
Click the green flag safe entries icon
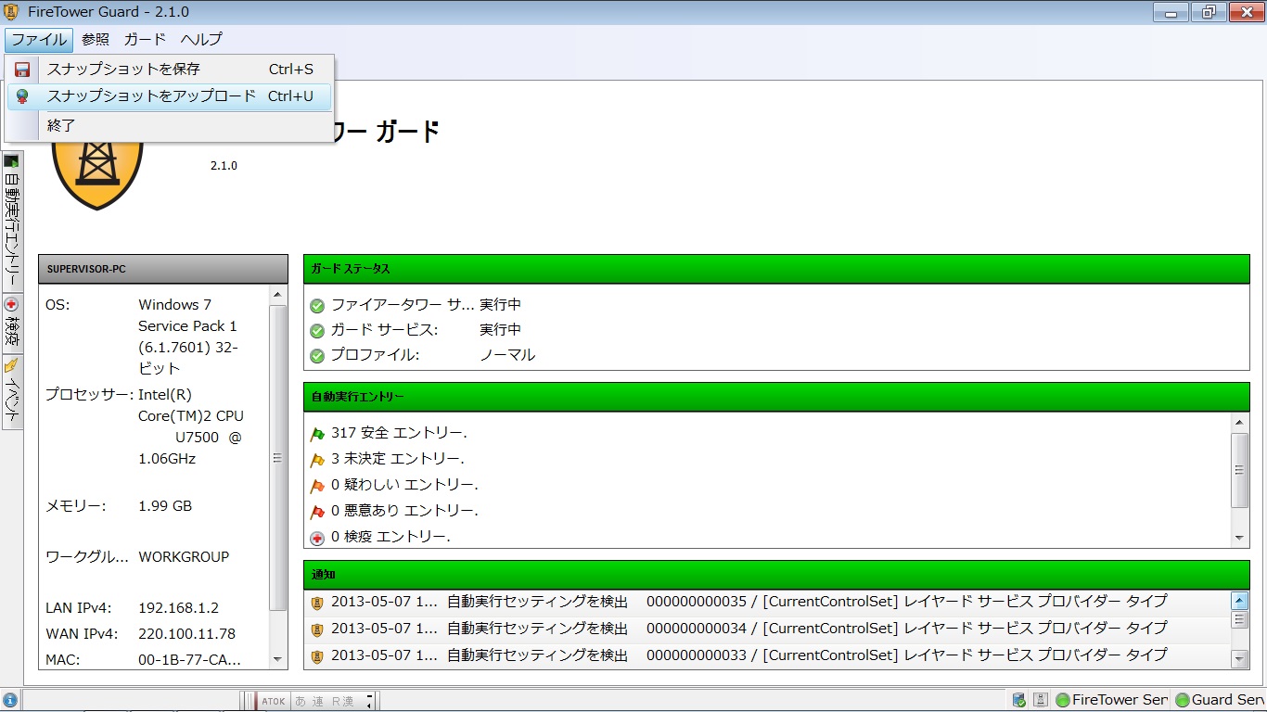pyautogui.click(x=317, y=434)
